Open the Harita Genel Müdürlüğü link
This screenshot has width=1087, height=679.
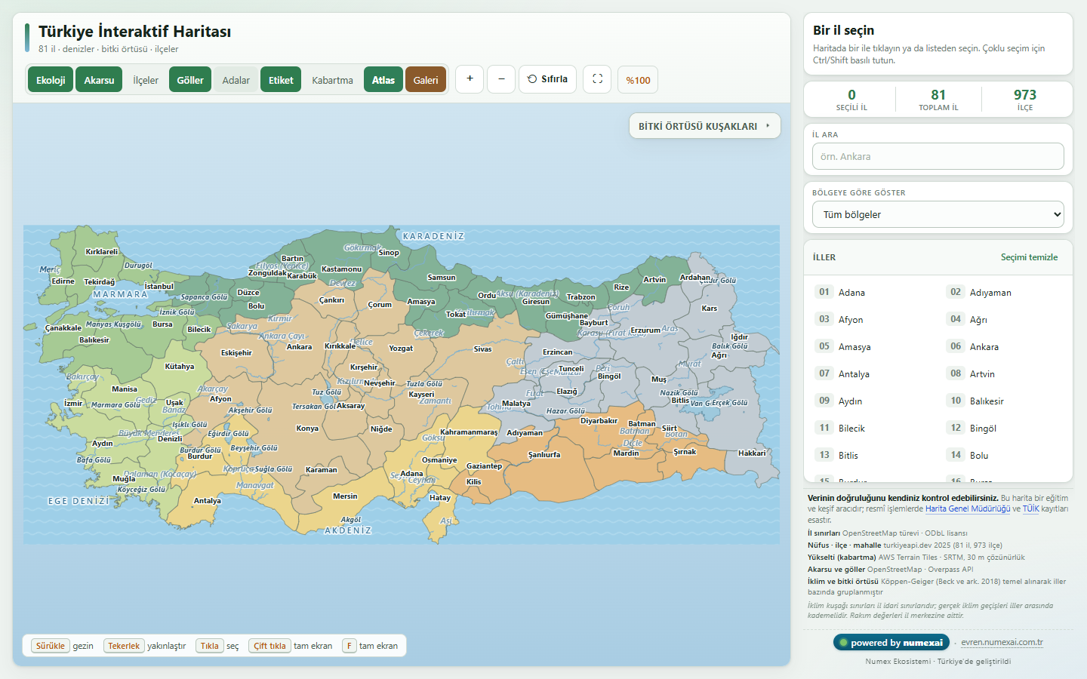[968, 508]
